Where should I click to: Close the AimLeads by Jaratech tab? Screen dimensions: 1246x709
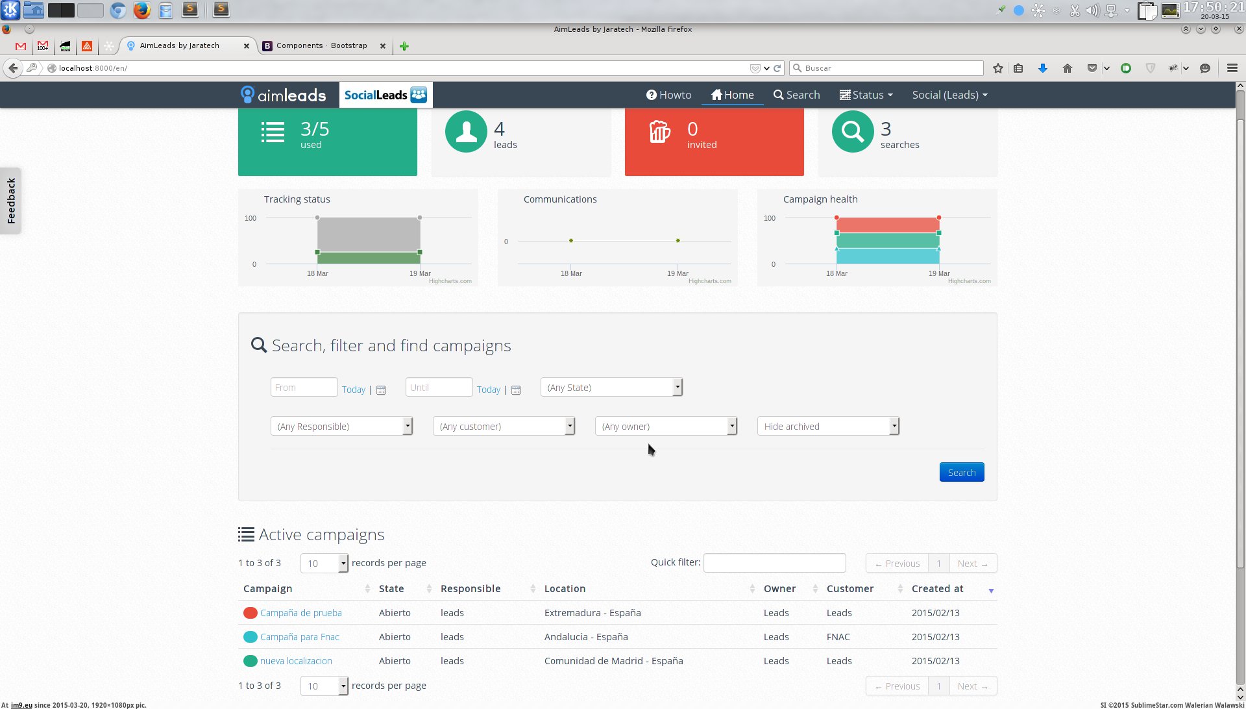point(247,46)
